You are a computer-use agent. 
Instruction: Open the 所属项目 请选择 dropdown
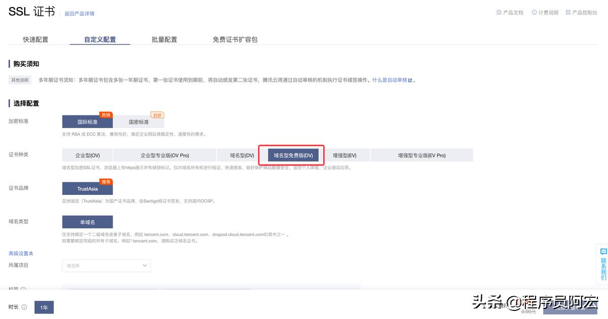point(106,265)
